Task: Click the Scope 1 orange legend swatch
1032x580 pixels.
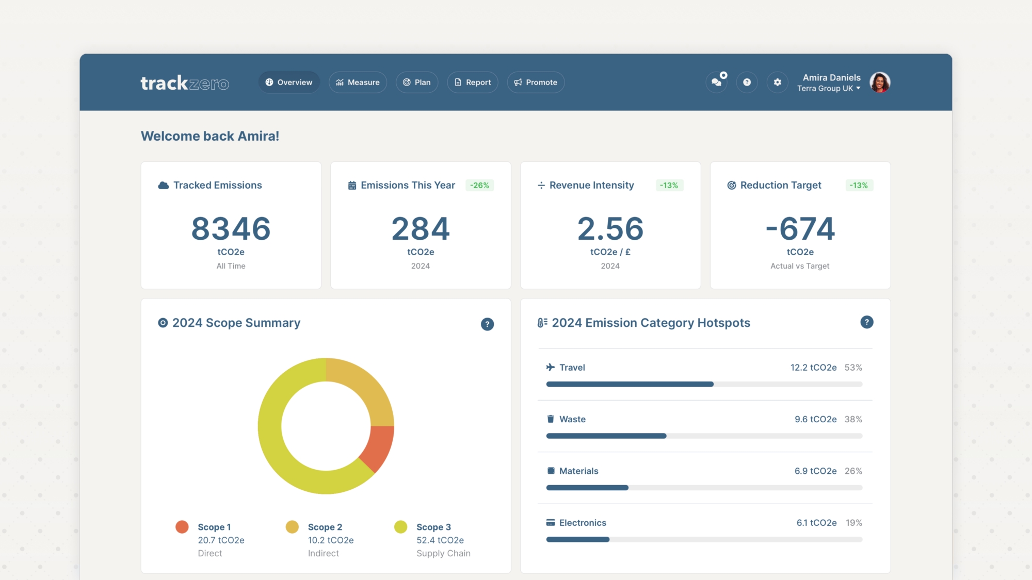Action: pos(182,527)
